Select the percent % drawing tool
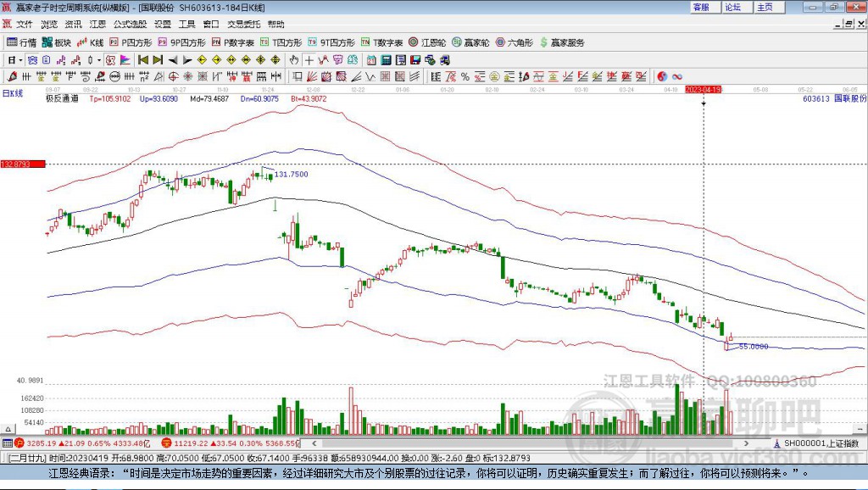 pos(465,76)
